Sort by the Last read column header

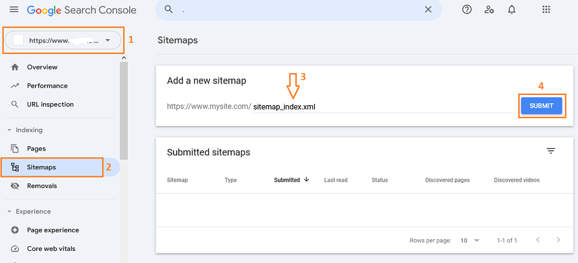click(336, 180)
